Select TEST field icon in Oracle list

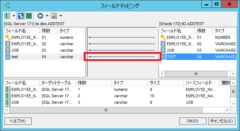(164, 57)
